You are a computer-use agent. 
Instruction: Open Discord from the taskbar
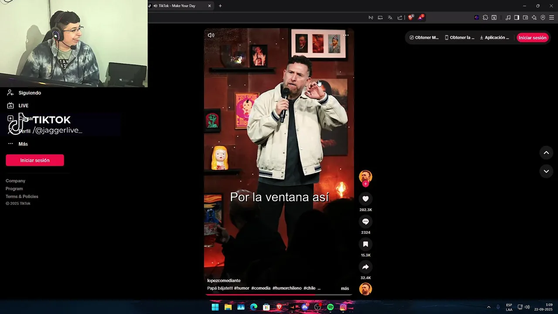(305, 307)
